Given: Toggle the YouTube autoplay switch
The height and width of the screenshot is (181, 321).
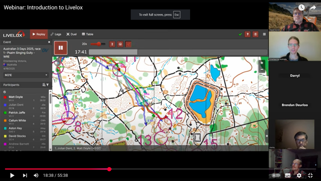Looking at the screenshot, I should [x=275, y=175].
